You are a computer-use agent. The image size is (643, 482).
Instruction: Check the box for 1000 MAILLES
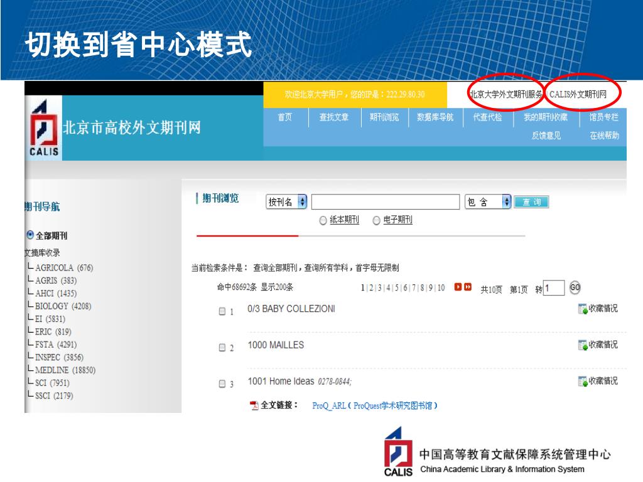(x=222, y=348)
